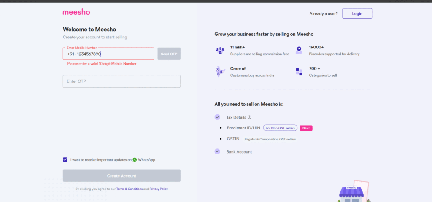
Task: Click the Enter OTP input field
Action: click(121, 81)
